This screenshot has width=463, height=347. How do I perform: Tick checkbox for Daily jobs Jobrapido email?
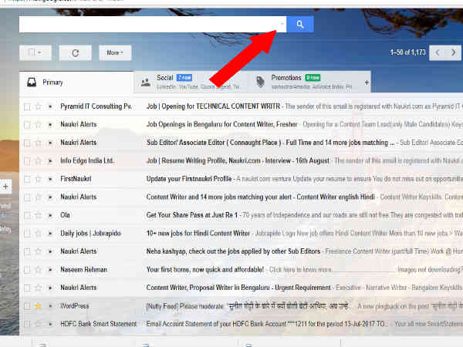tap(27, 234)
